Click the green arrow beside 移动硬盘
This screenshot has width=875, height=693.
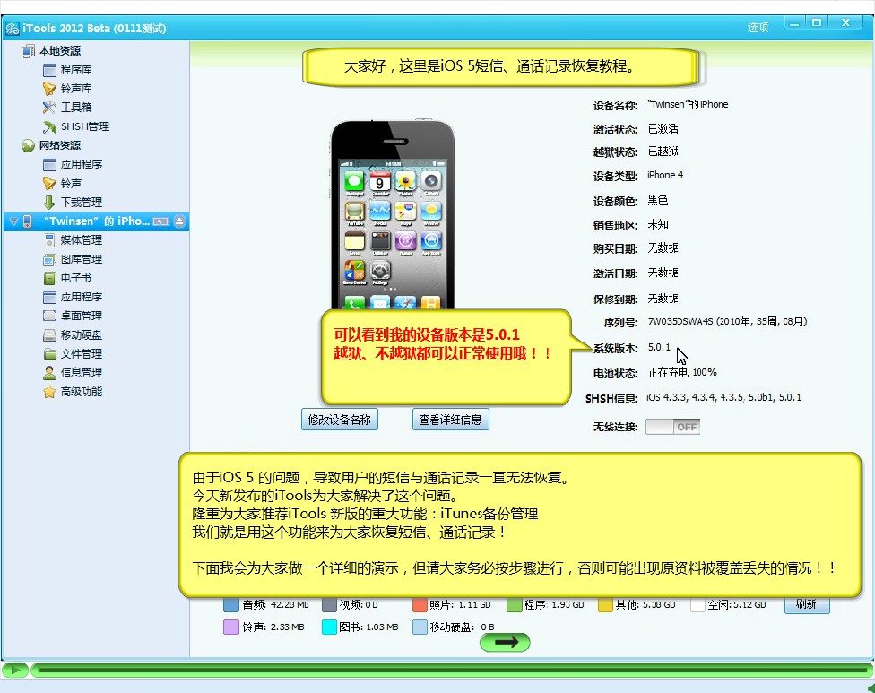[x=505, y=642]
